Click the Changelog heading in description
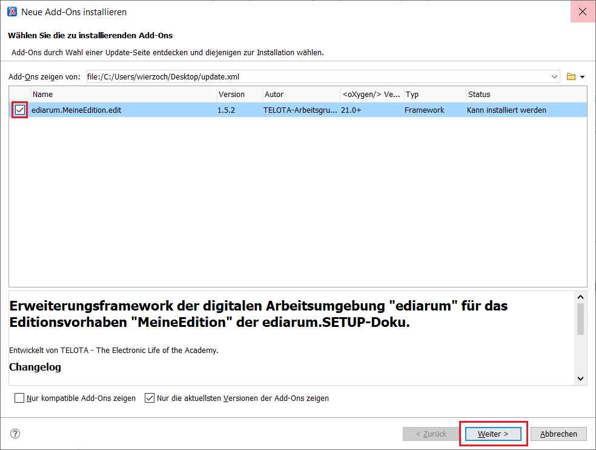 [35, 367]
